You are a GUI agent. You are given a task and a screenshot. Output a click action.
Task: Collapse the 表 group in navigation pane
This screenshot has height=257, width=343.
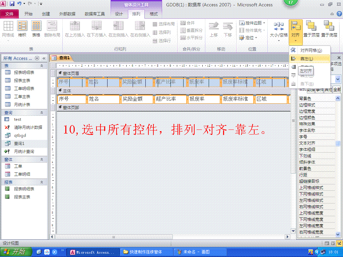click(42, 66)
